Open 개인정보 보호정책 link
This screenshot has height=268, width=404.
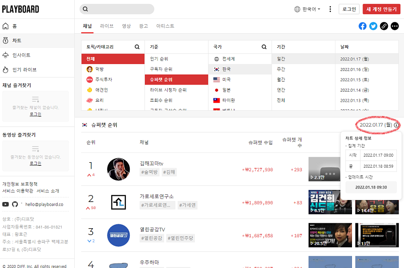pyautogui.click(x=20, y=184)
